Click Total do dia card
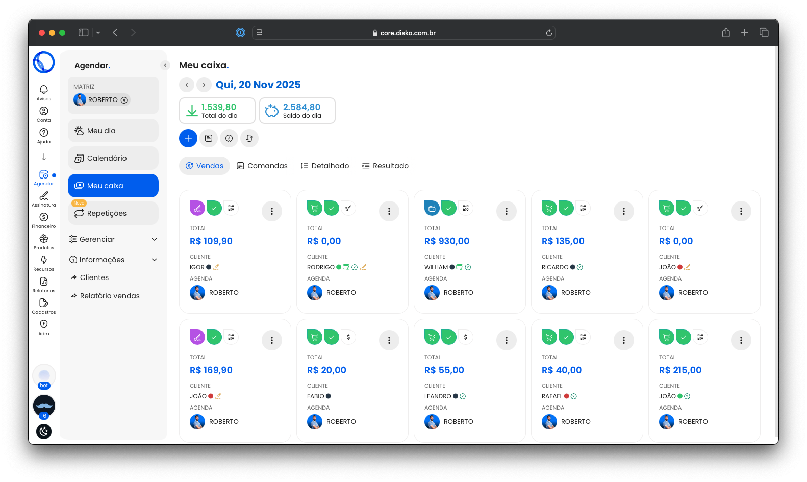This screenshot has width=807, height=482. (217, 111)
